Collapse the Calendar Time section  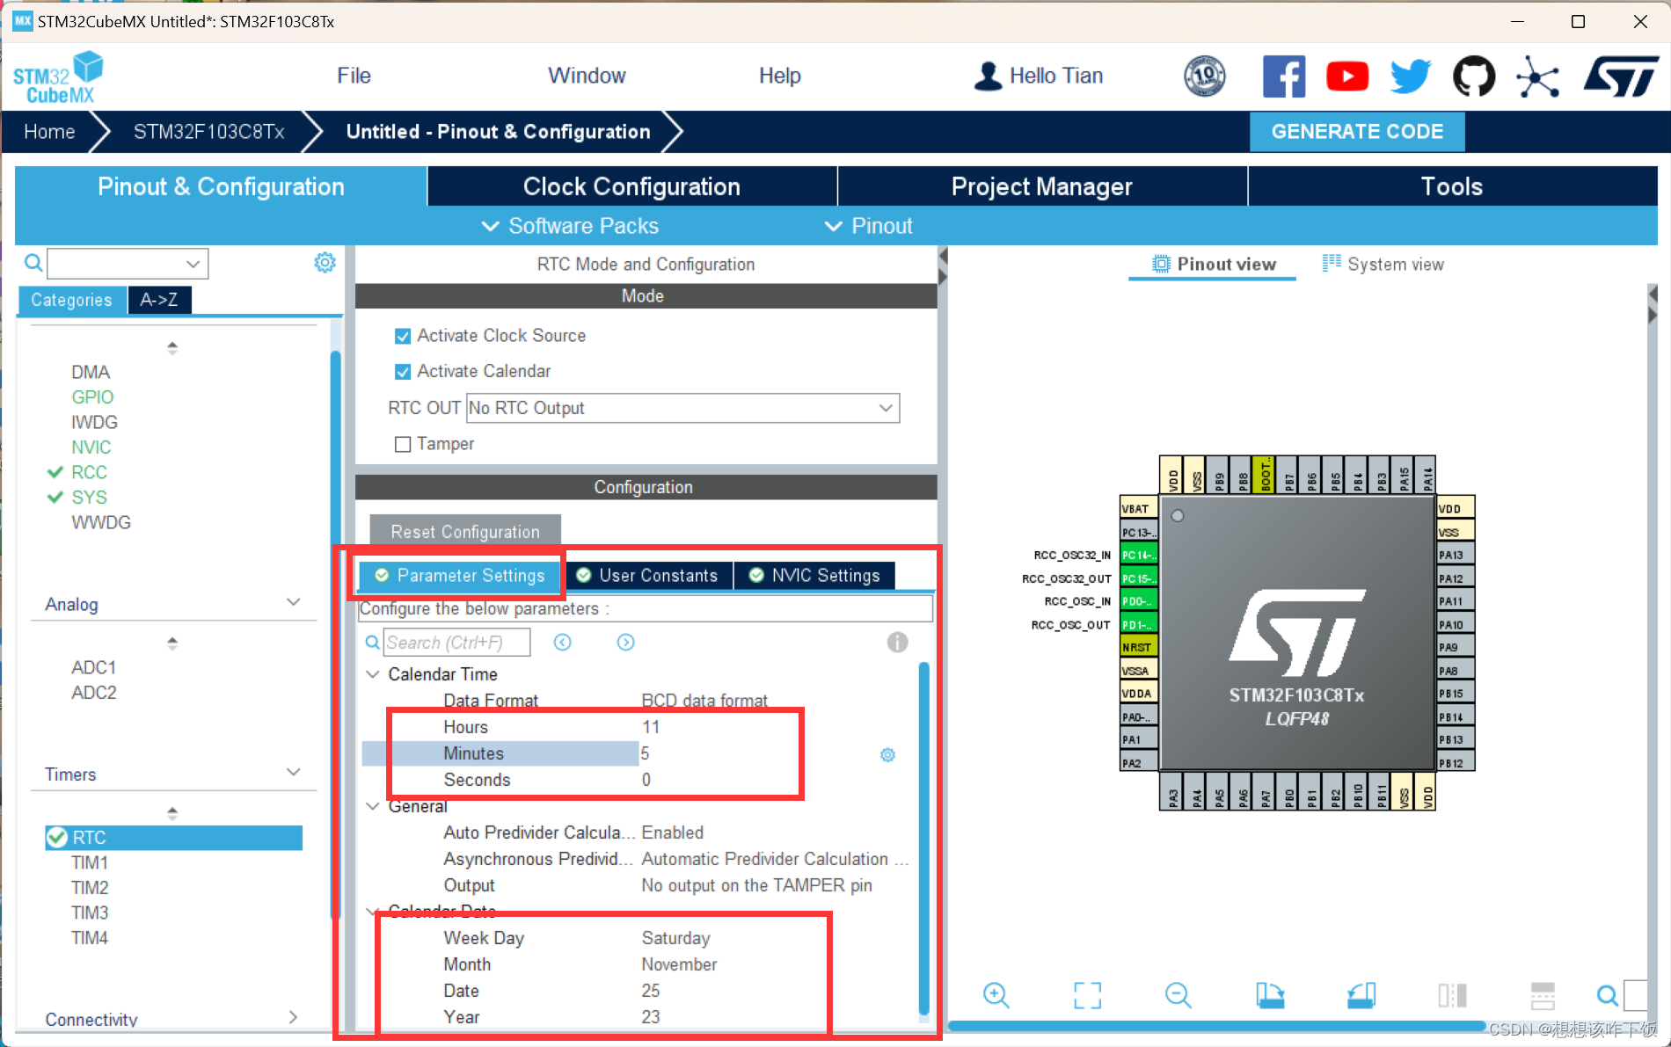pos(373,673)
